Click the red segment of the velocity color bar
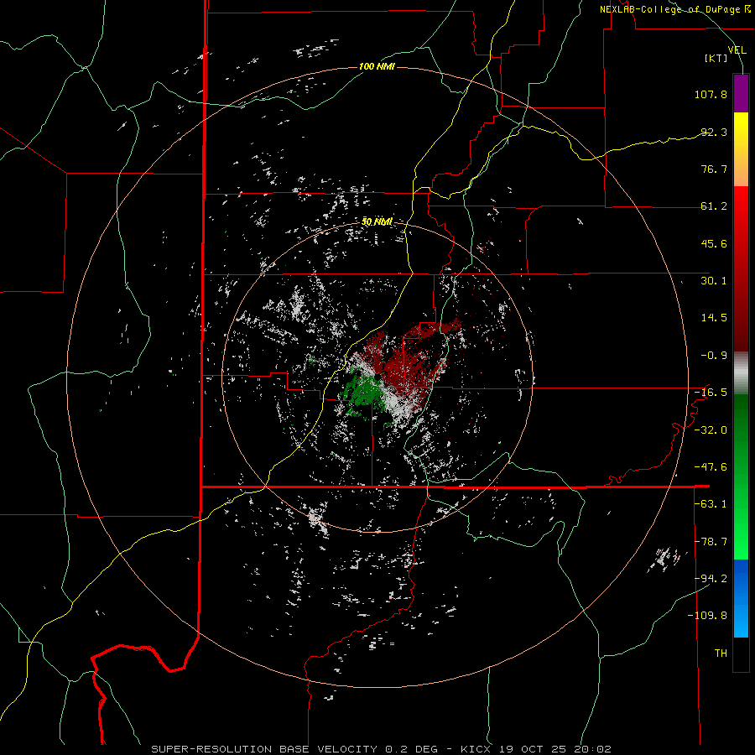This screenshot has width=755, height=755. pos(741,268)
